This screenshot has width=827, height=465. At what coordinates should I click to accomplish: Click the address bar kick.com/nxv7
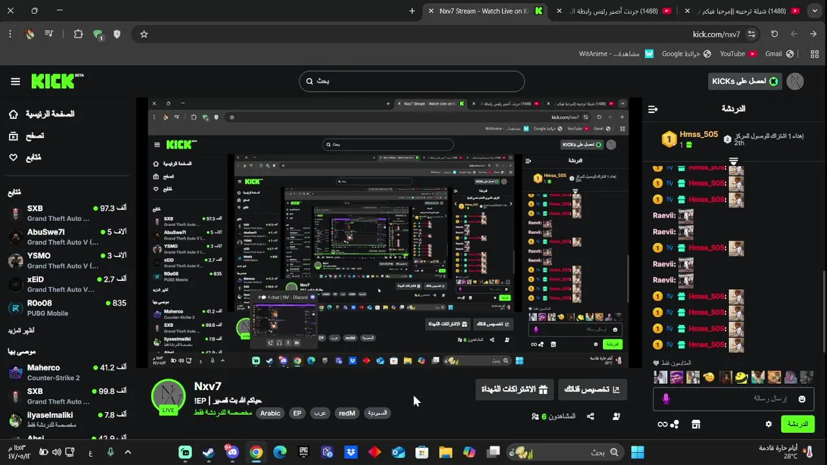717,34
